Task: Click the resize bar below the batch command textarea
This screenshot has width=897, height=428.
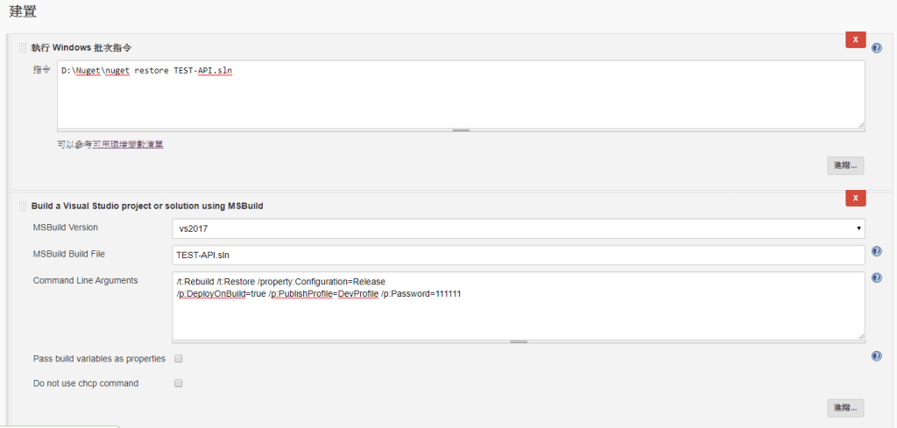Action: (461, 130)
